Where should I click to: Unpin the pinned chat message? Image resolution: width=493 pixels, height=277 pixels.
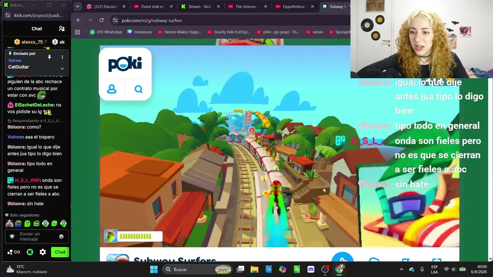point(49,57)
